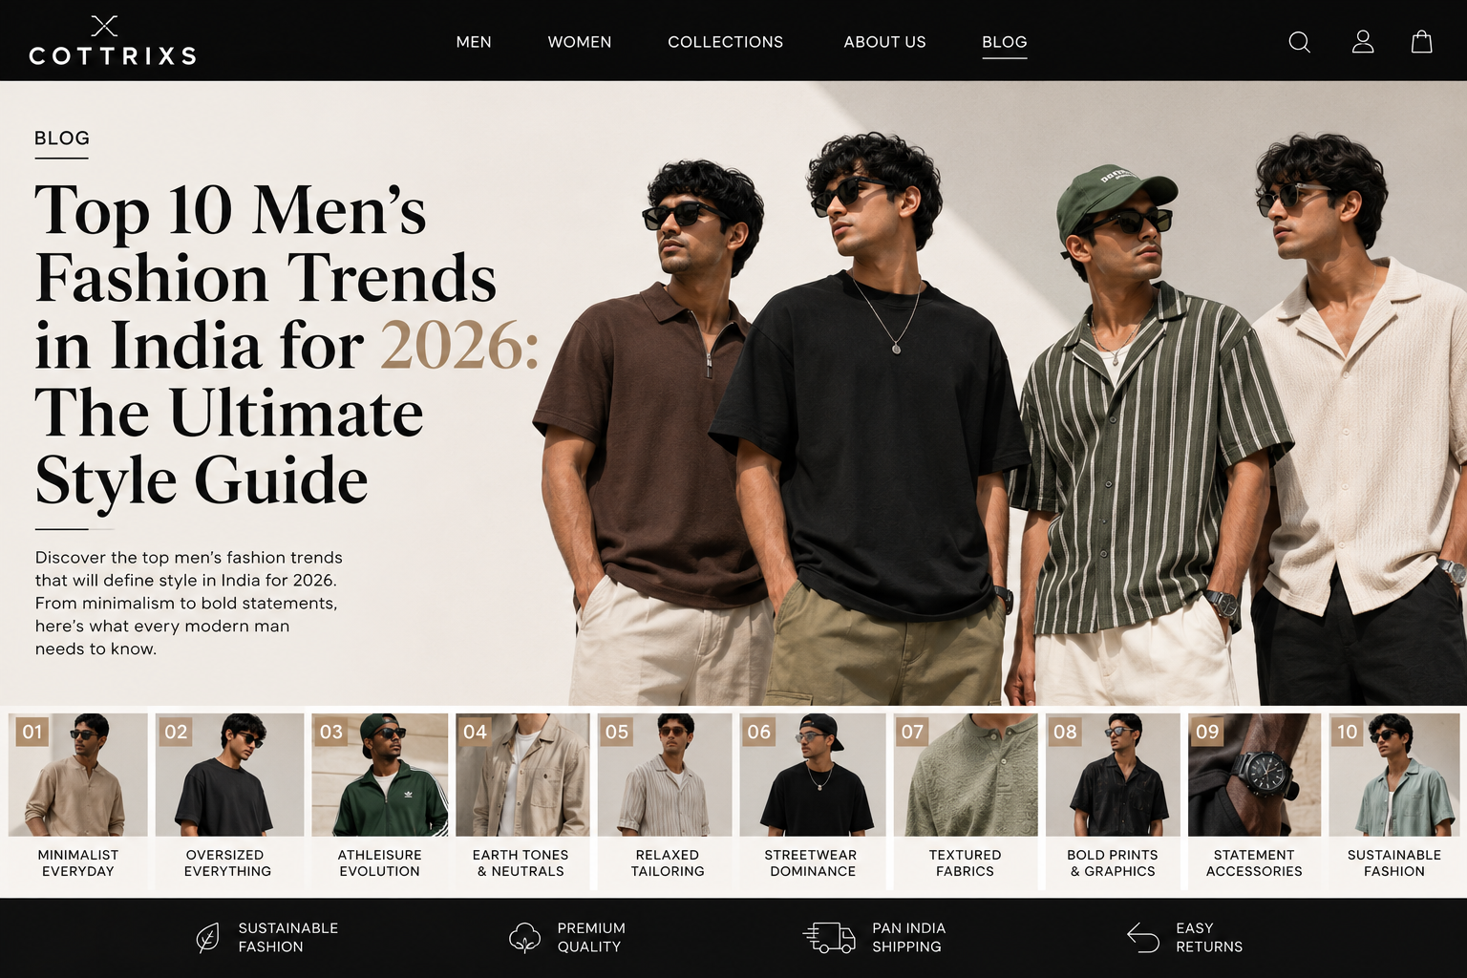
Task: Click the MINIMALIST EVERYDAY caption
Action: [78, 863]
